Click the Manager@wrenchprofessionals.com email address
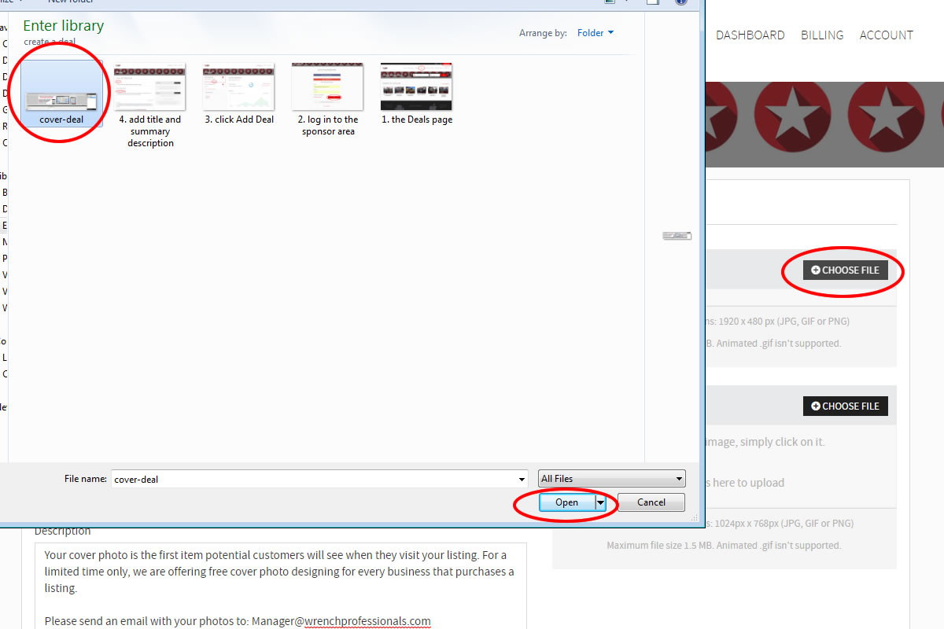 pyautogui.click(x=341, y=621)
